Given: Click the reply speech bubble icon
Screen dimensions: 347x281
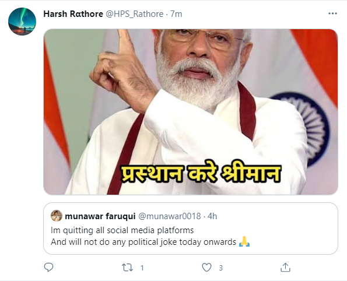Looking at the screenshot, I should click(x=48, y=267).
